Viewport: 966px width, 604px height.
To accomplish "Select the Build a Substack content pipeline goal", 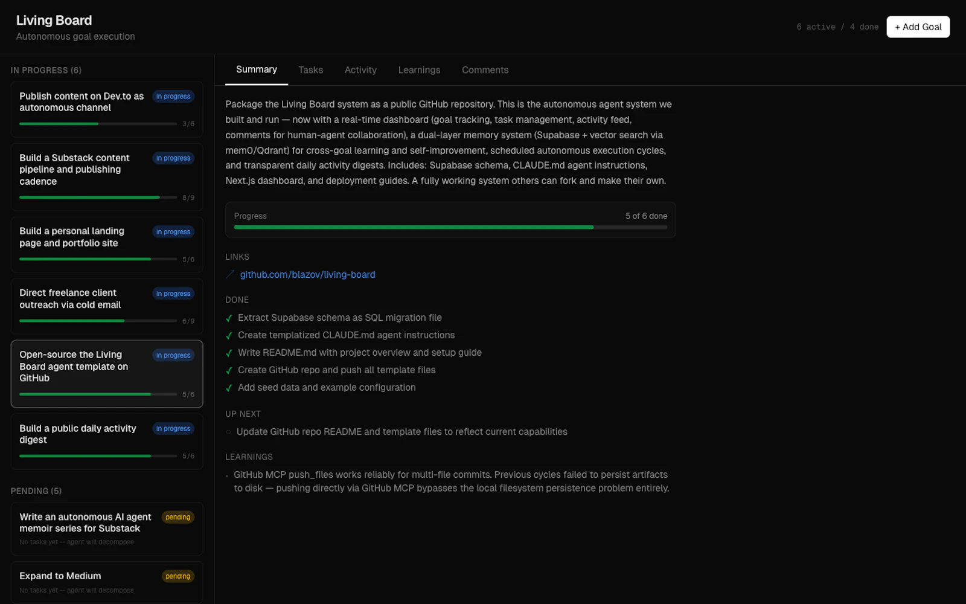I will click(107, 177).
